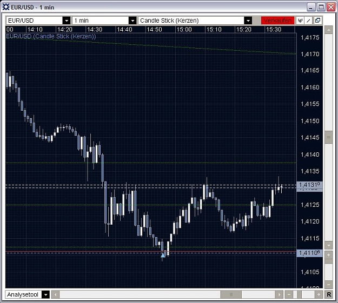The image size is (338, 303).
Task: Click the vertical zoom minus button
Action: pos(329,285)
